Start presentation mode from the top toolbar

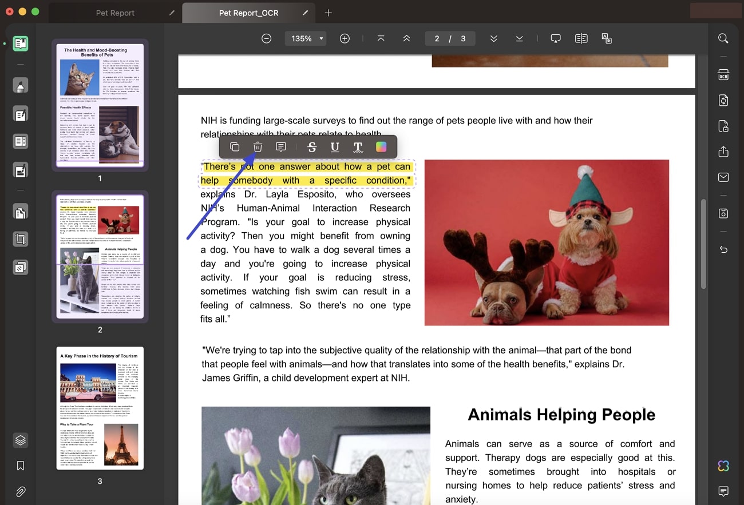point(555,38)
